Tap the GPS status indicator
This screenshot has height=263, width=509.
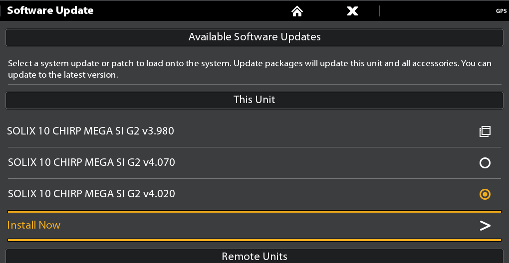pos(501,11)
